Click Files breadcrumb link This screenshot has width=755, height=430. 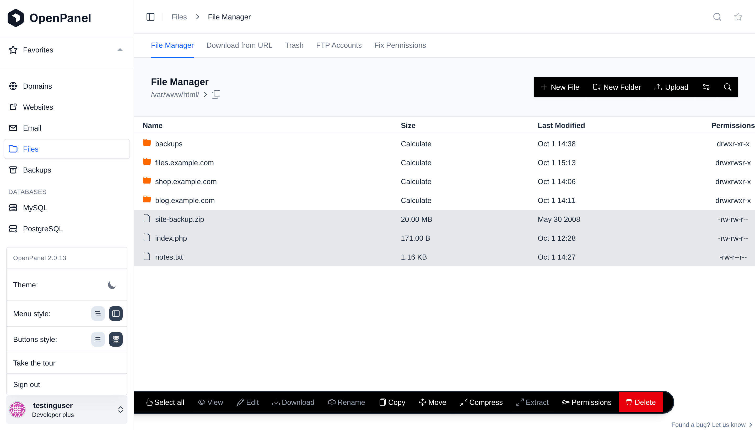[179, 17]
